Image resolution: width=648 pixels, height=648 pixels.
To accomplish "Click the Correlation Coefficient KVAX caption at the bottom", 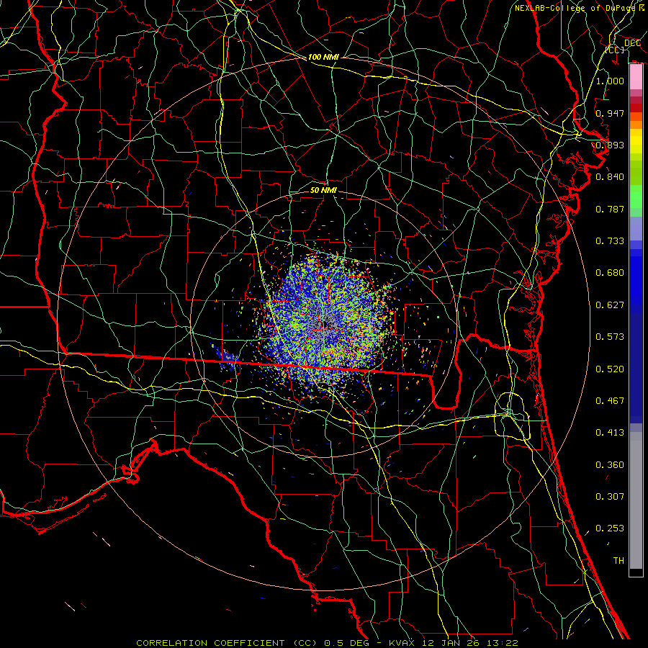I will [328, 643].
